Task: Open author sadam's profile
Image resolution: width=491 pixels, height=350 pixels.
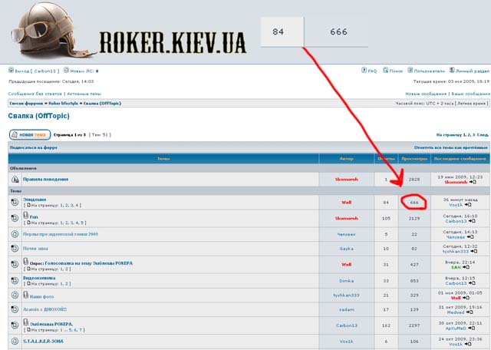Action: (346, 309)
